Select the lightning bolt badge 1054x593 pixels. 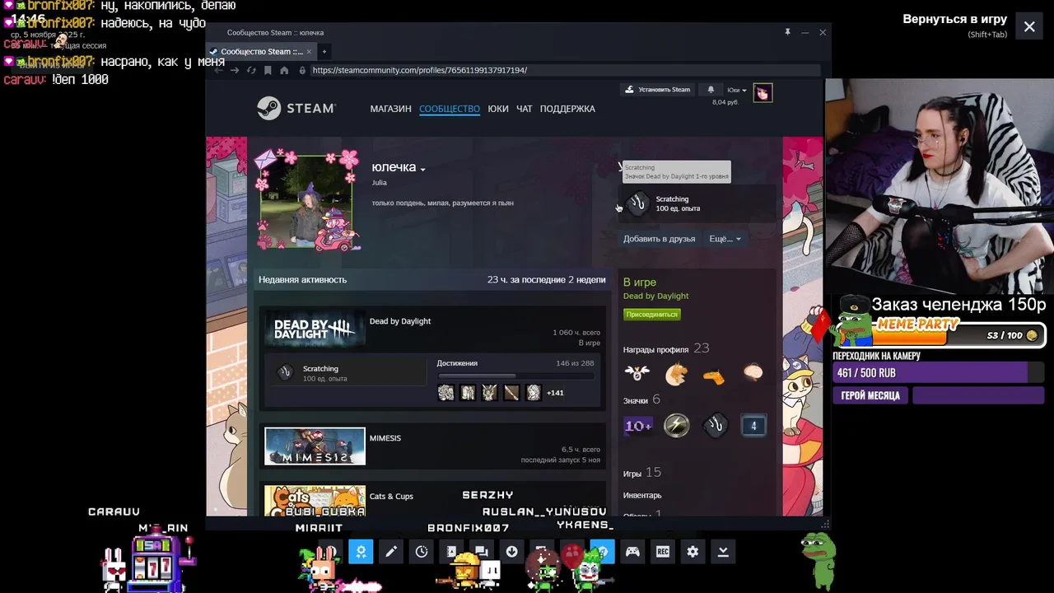pos(677,426)
